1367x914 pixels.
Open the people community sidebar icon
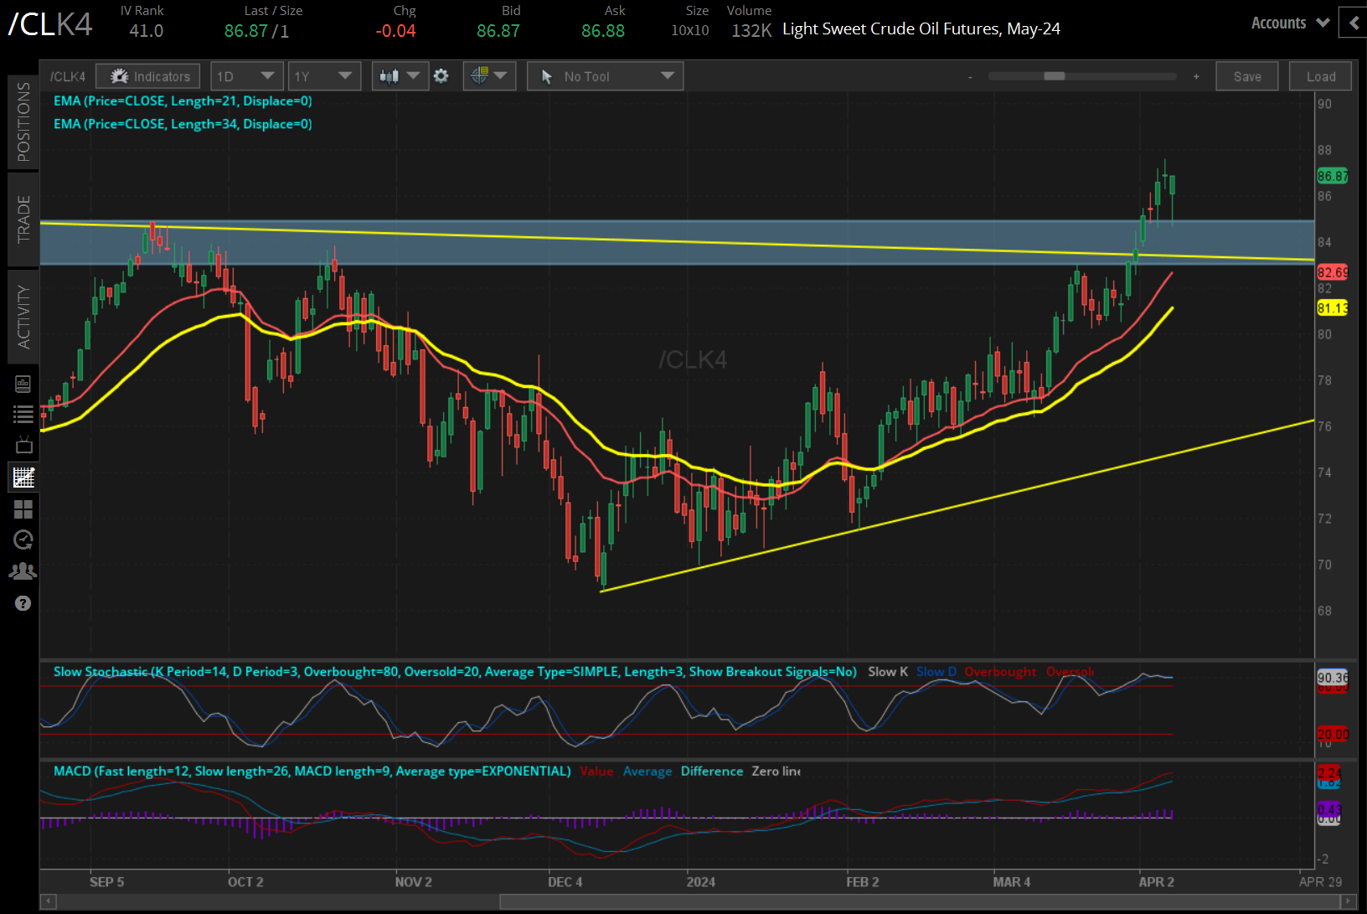click(x=23, y=571)
